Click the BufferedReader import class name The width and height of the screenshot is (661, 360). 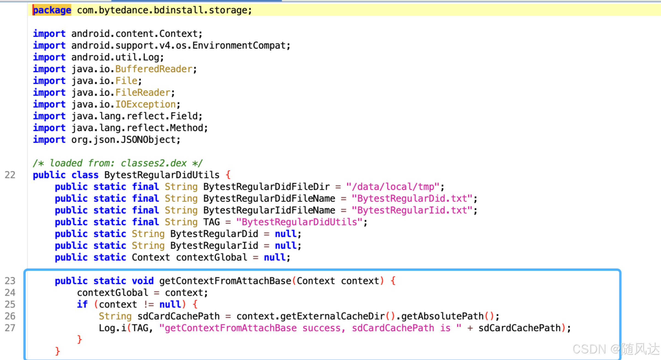[154, 69]
